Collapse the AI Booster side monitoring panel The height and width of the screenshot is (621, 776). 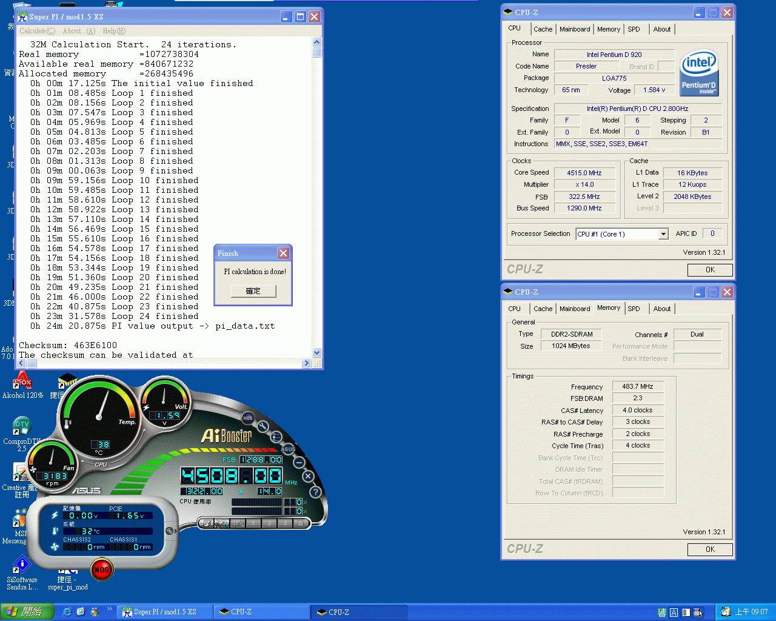point(170,531)
